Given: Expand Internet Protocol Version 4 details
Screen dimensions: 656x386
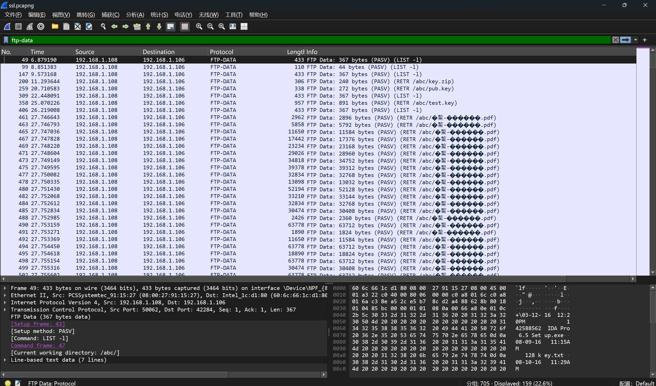Looking at the screenshot, I should point(5,302).
